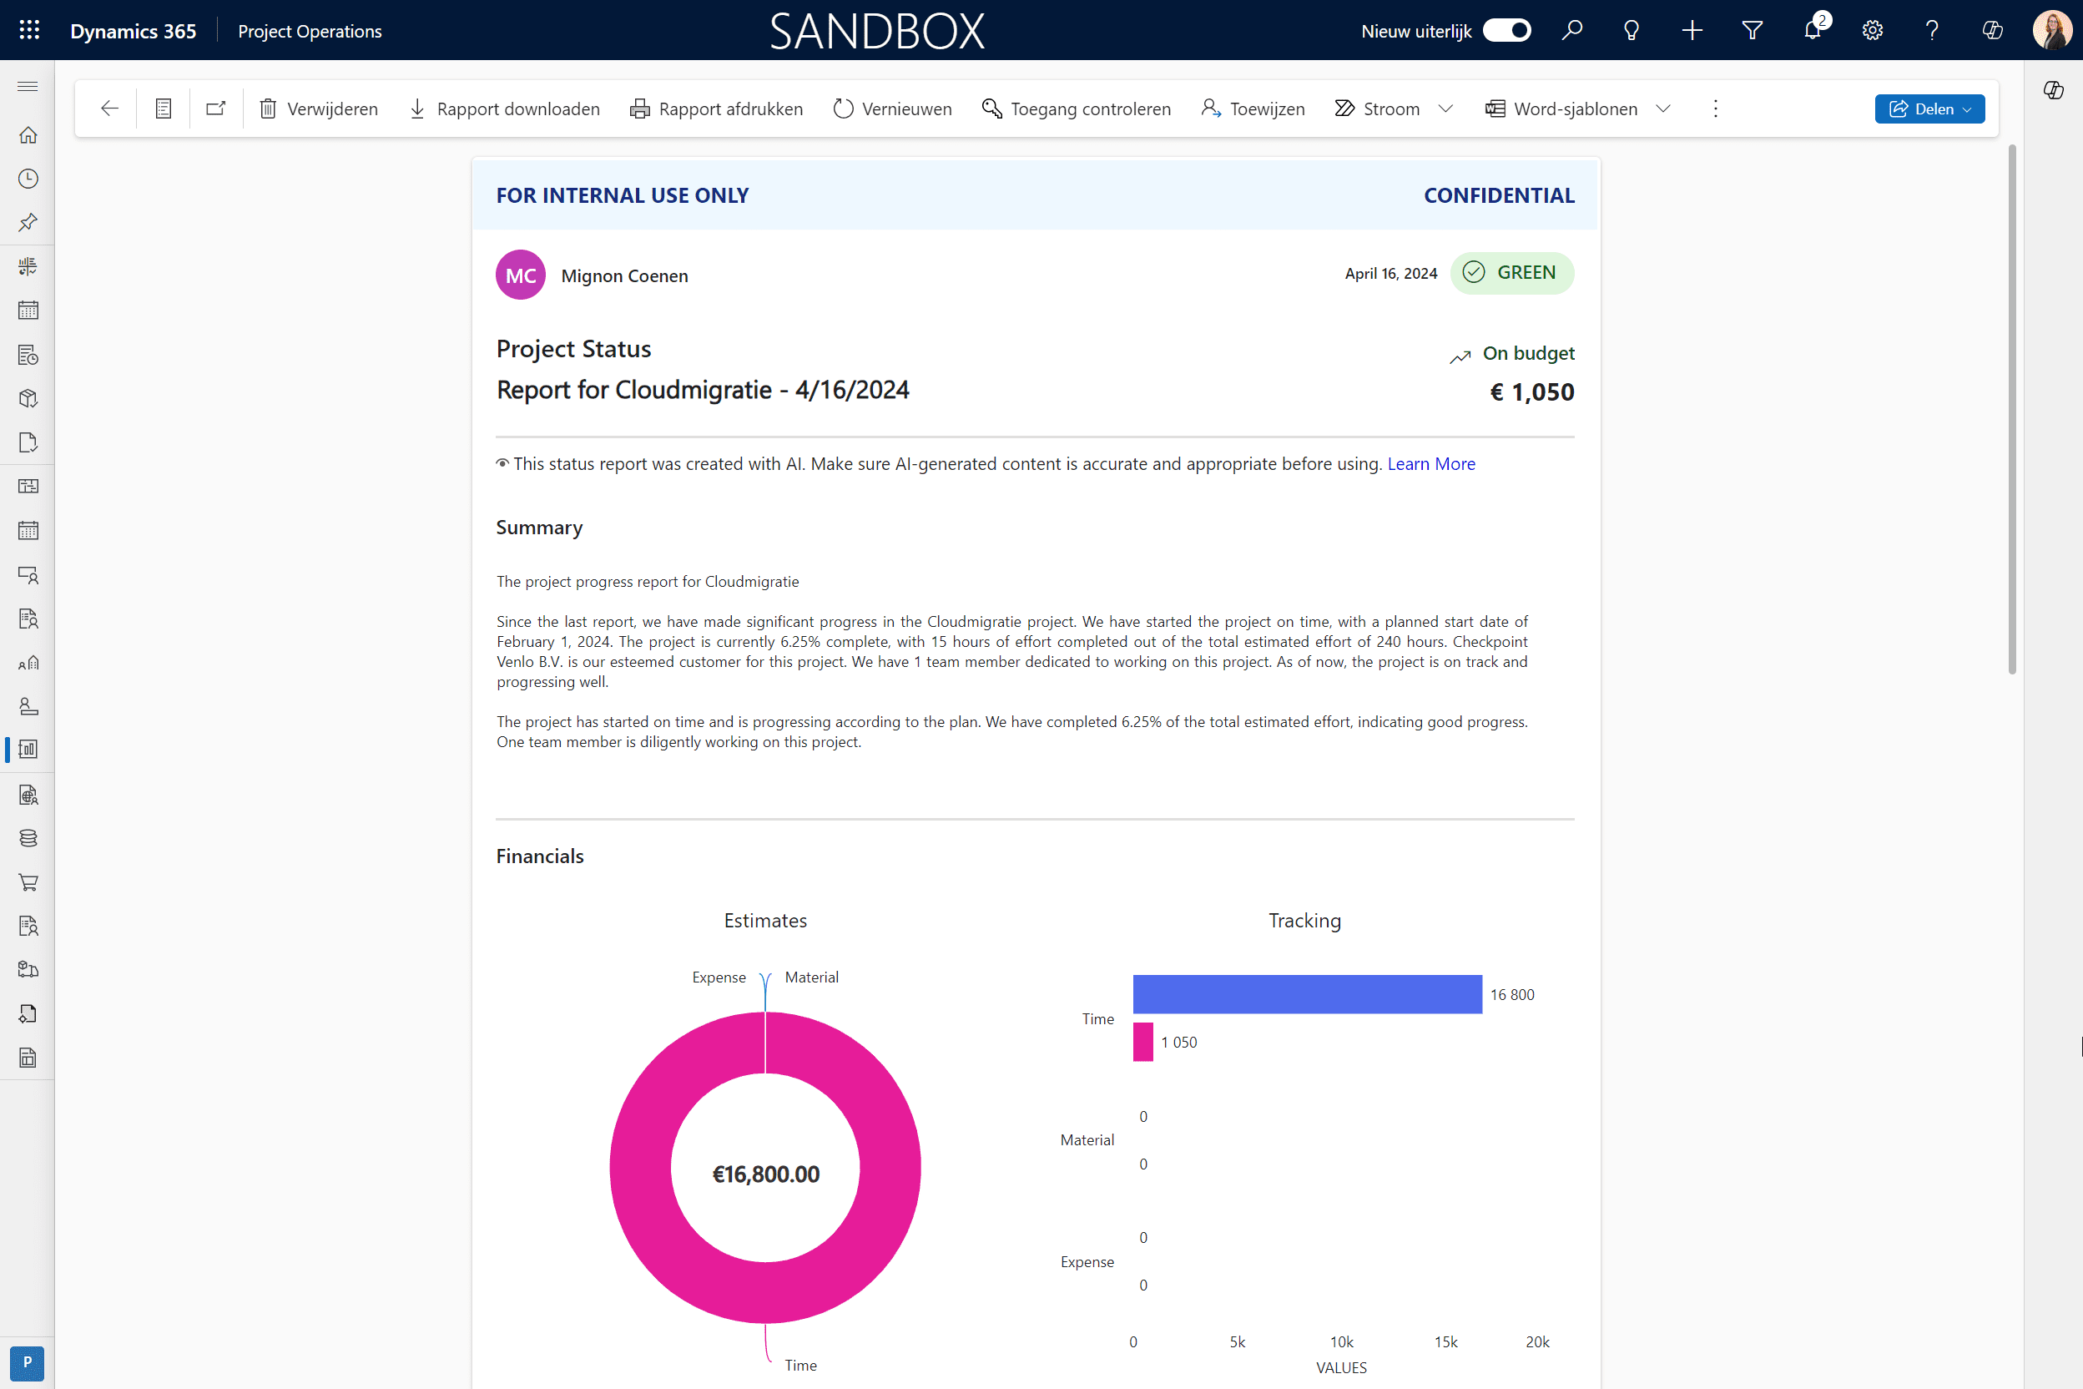The image size is (2083, 1389).
Task: Open Pinned items pin icon
Action: click(x=28, y=222)
